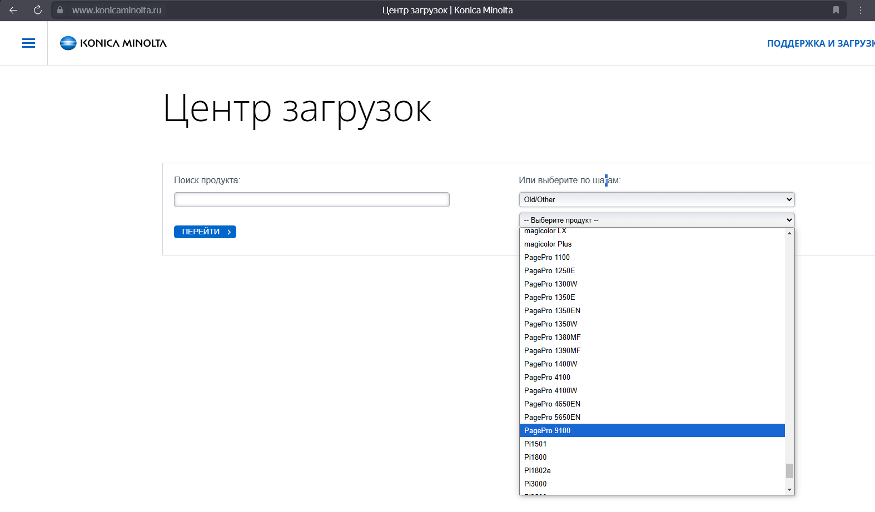875x512 pixels.
Task: Select PagePro 1390MF option
Action: 652,350
